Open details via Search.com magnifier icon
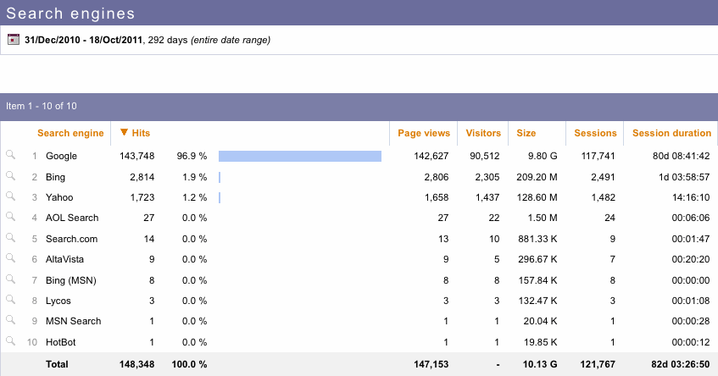 [10, 238]
